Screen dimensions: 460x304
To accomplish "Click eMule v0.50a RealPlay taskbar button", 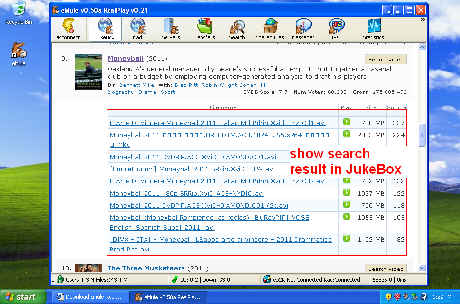I will click(x=169, y=297).
